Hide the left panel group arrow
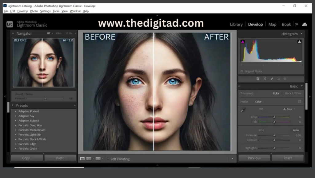The width and height of the screenshot is (315, 178). tap(5, 96)
